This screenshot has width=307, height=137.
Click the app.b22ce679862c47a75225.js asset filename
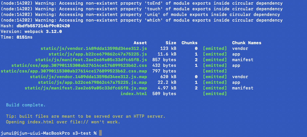coord(98,54)
